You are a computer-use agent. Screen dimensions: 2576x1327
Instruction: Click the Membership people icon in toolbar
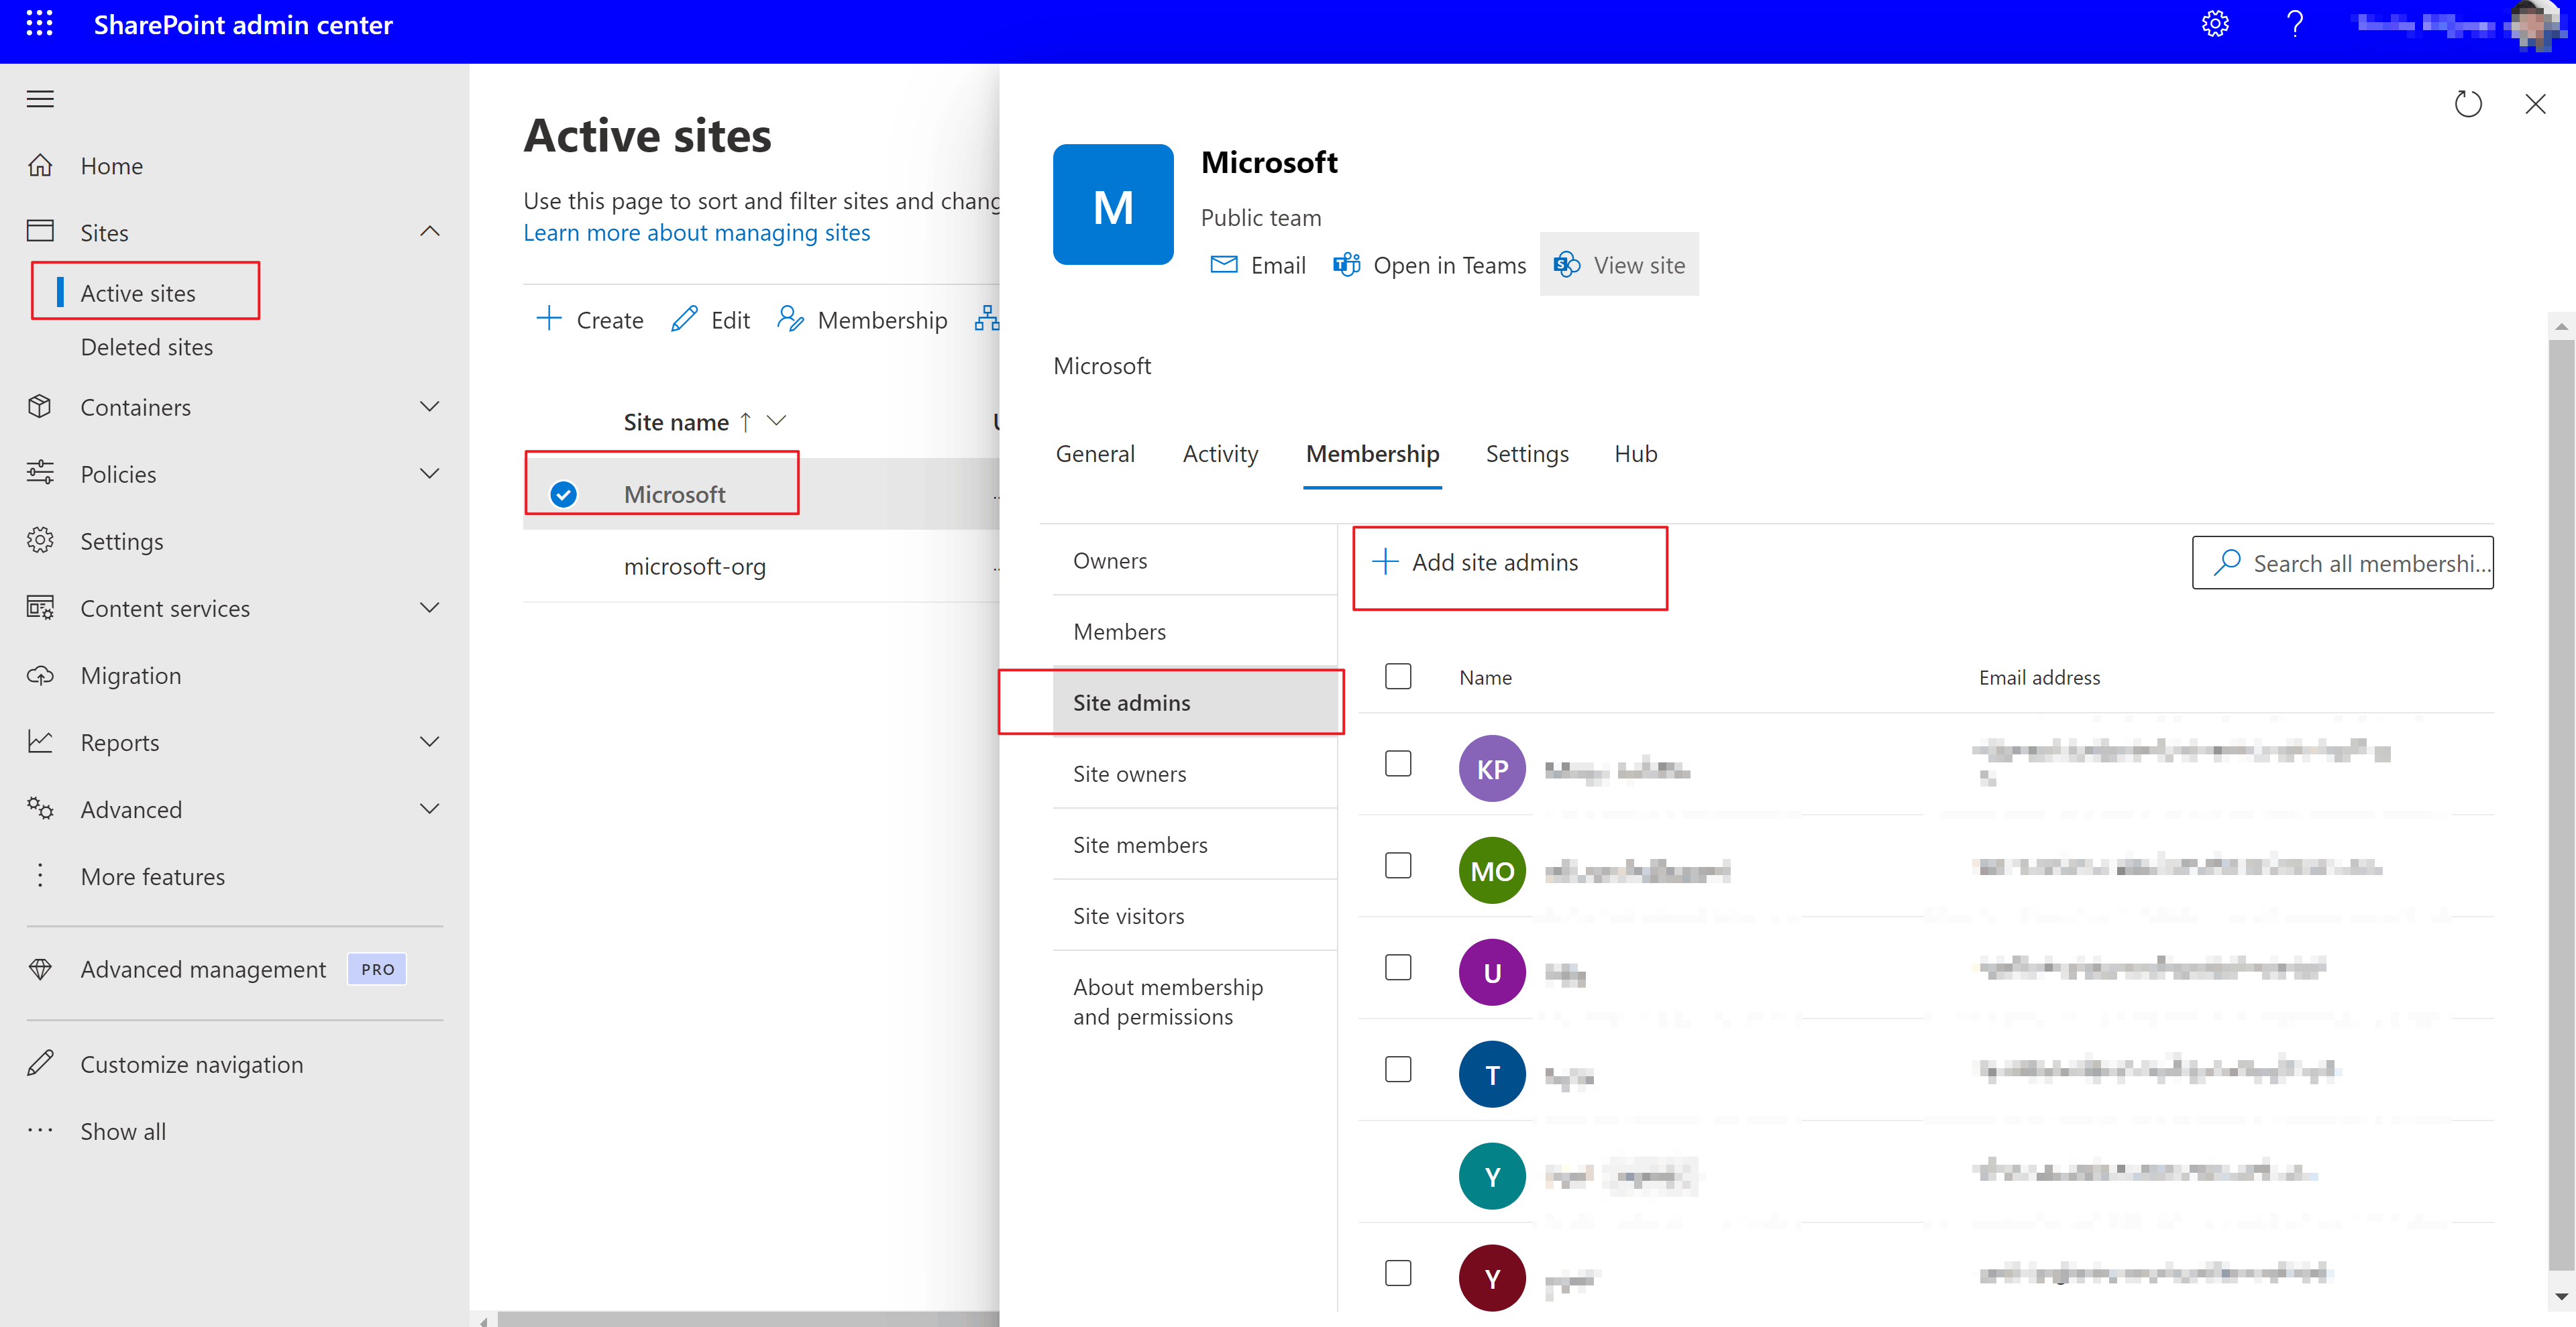coord(790,319)
